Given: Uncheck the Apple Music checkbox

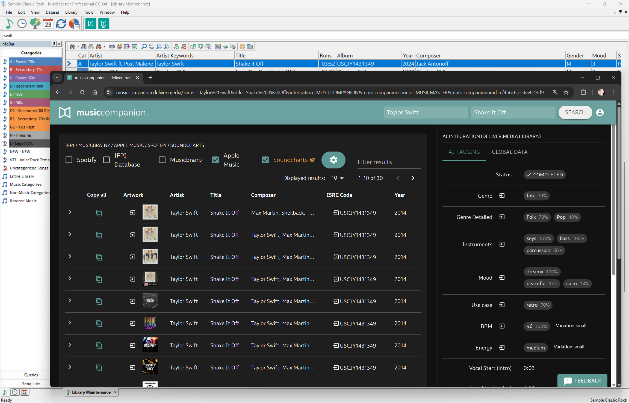Looking at the screenshot, I should tap(215, 160).
